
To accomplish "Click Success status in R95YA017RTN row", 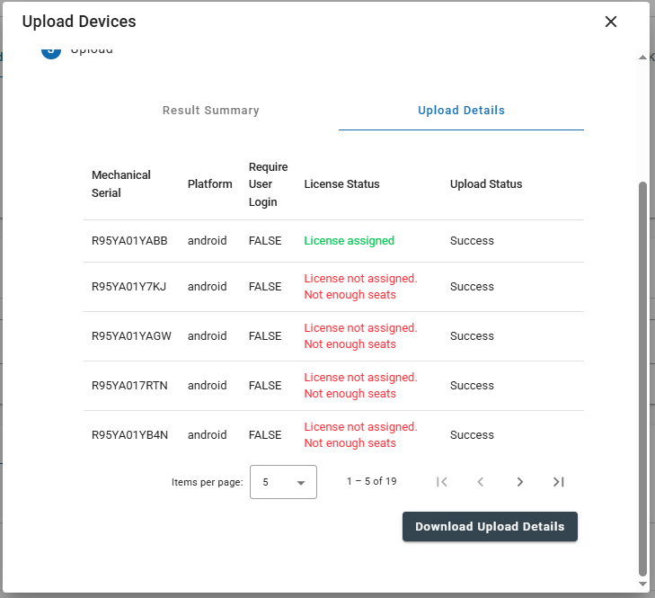I will [x=472, y=386].
